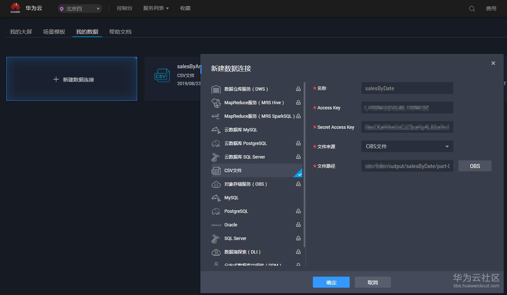The image size is (507, 295).
Task: Select 数据湖探索（DLI）entry
Action: tap(257, 252)
